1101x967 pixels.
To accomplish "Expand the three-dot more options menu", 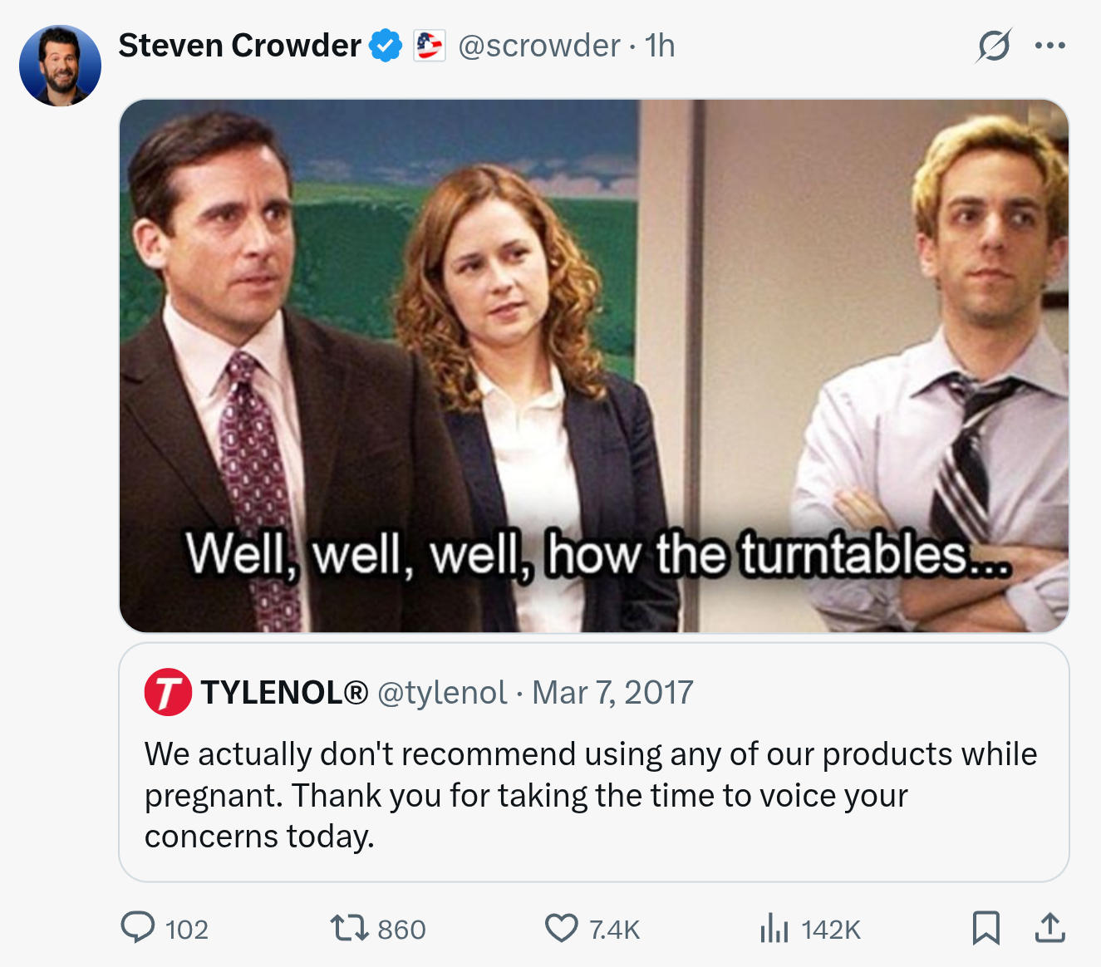I will pos(1050,46).
